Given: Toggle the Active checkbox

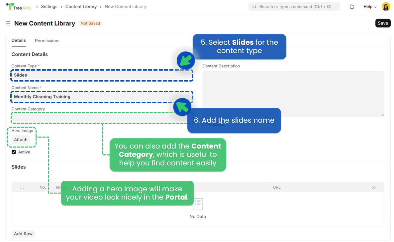Looking at the screenshot, I should tap(14, 152).
